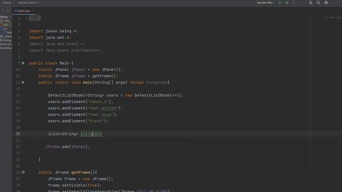
Task: Click 'JFrame frame = new JFrame();' line
Action: coord(81,179)
